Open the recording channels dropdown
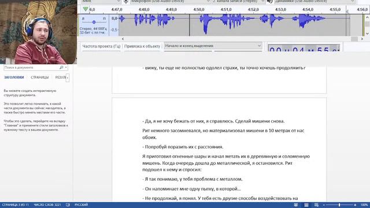This screenshot has width=370, height=208. pyautogui.click(x=239, y=1)
